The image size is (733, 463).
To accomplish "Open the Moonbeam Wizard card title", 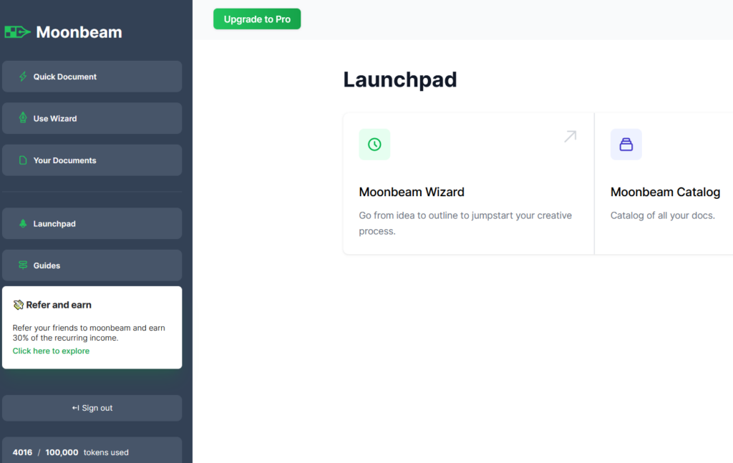I will pos(412,192).
